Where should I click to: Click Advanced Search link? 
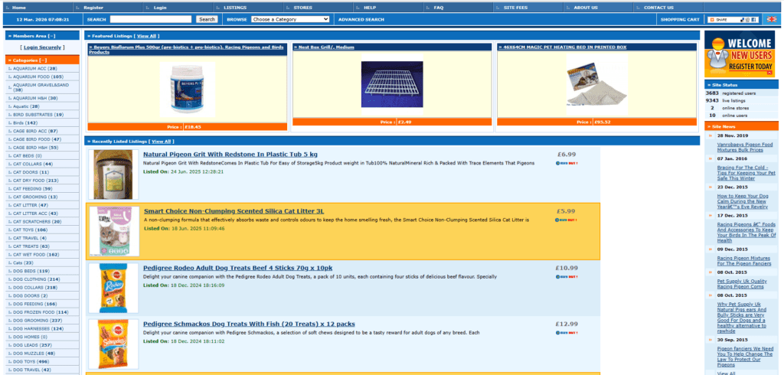tap(361, 19)
